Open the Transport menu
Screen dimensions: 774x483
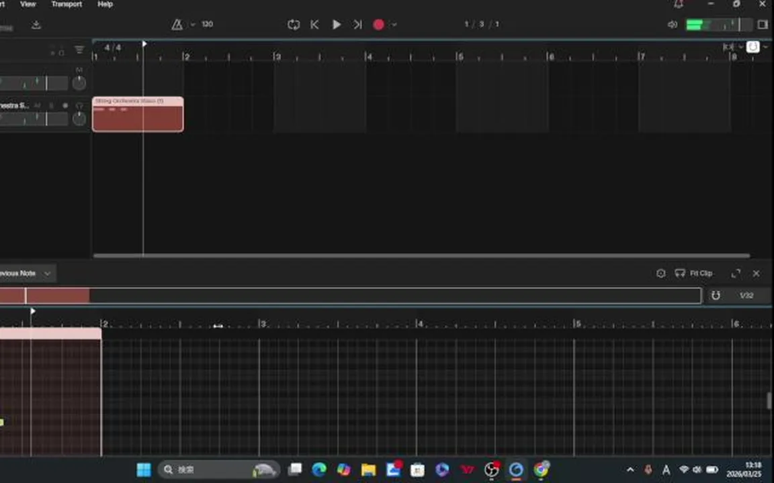click(67, 4)
